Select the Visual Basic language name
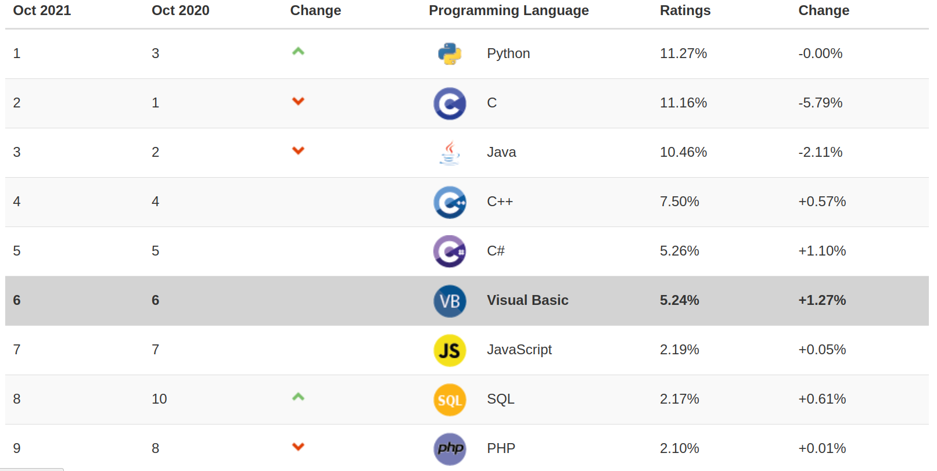This screenshot has width=937, height=471. click(527, 300)
